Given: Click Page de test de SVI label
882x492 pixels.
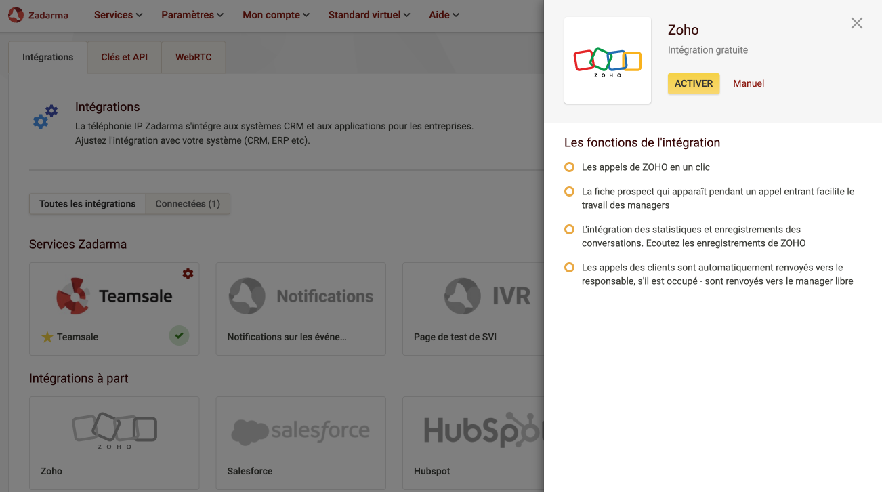Looking at the screenshot, I should click(455, 337).
